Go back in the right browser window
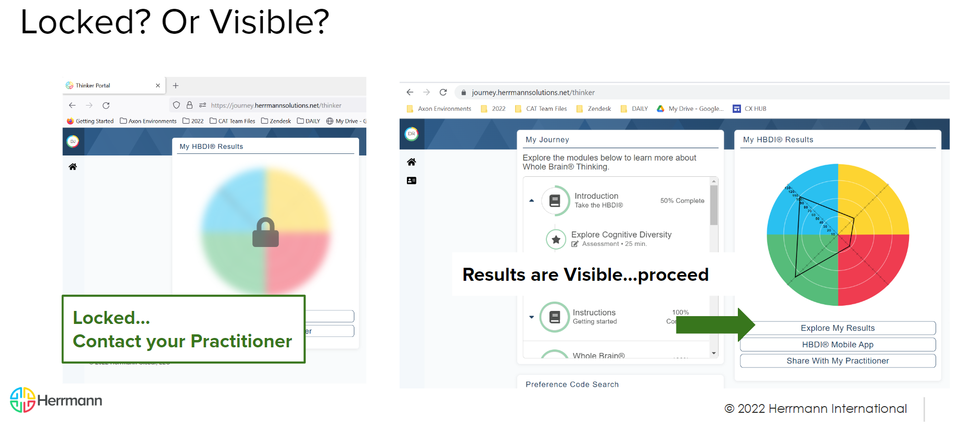This screenshot has width=959, height=430. pyautogui.click(x=410, y=92)
